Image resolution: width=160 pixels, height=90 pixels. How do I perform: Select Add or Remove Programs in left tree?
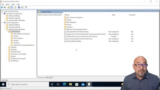pyautogui.click(x=21, y=34)
